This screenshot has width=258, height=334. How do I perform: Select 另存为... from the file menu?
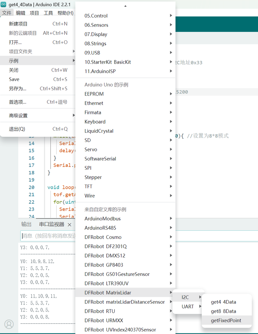click(18, 88)
